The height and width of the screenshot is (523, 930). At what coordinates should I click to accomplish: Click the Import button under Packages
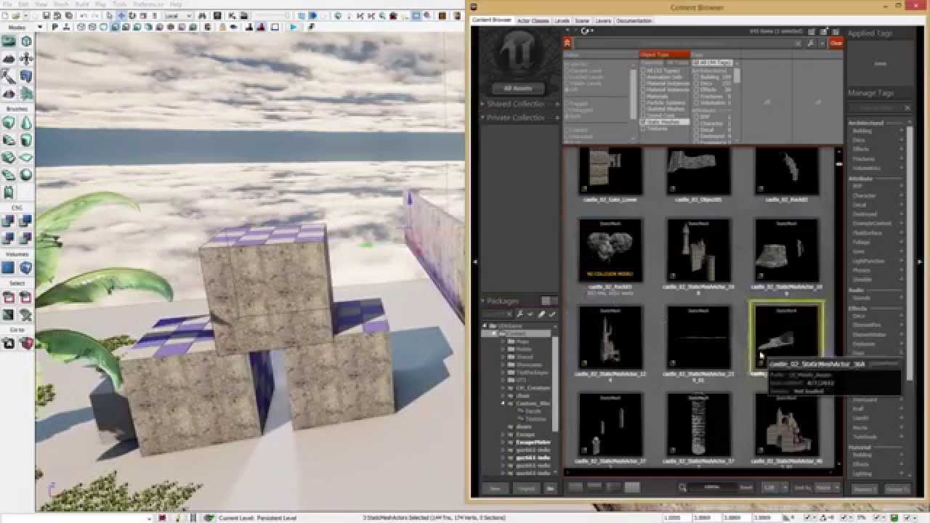527,489
